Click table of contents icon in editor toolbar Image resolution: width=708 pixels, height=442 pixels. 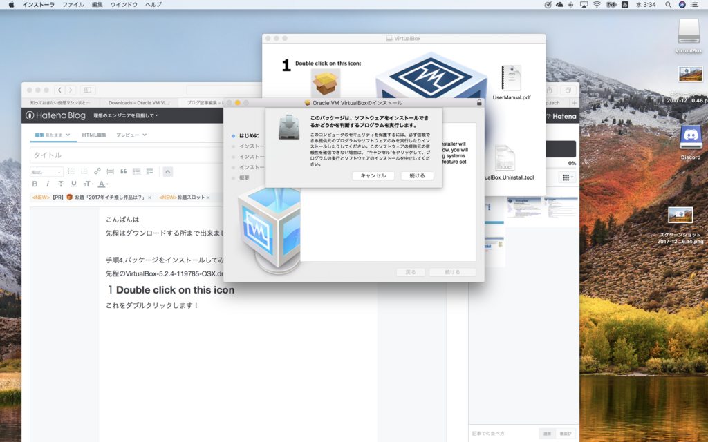click(x=136, y=171)
